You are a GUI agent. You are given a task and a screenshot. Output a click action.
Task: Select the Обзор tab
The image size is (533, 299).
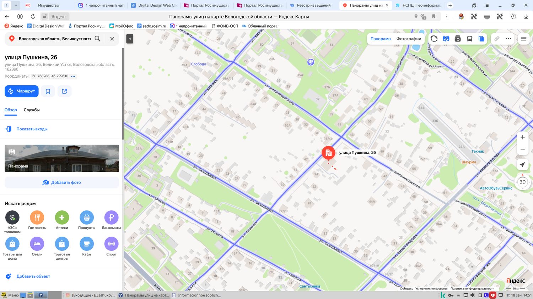pos(11,110)
